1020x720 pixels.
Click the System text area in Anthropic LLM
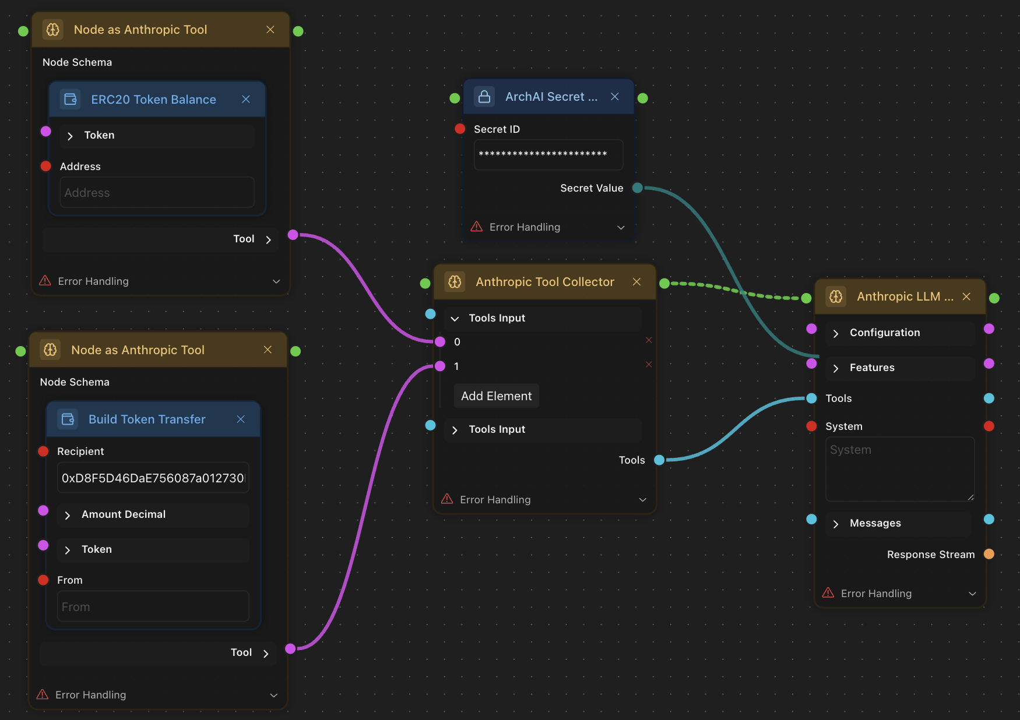(899, 469)
